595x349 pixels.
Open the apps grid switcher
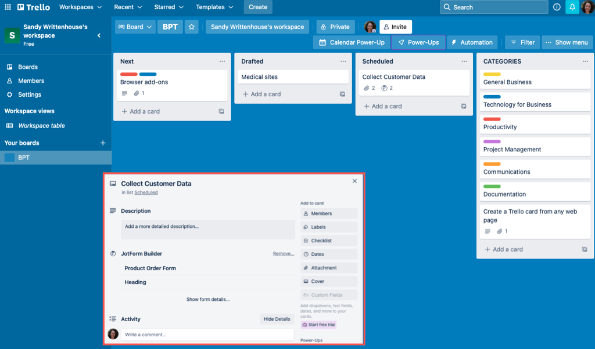click(8, 7)
